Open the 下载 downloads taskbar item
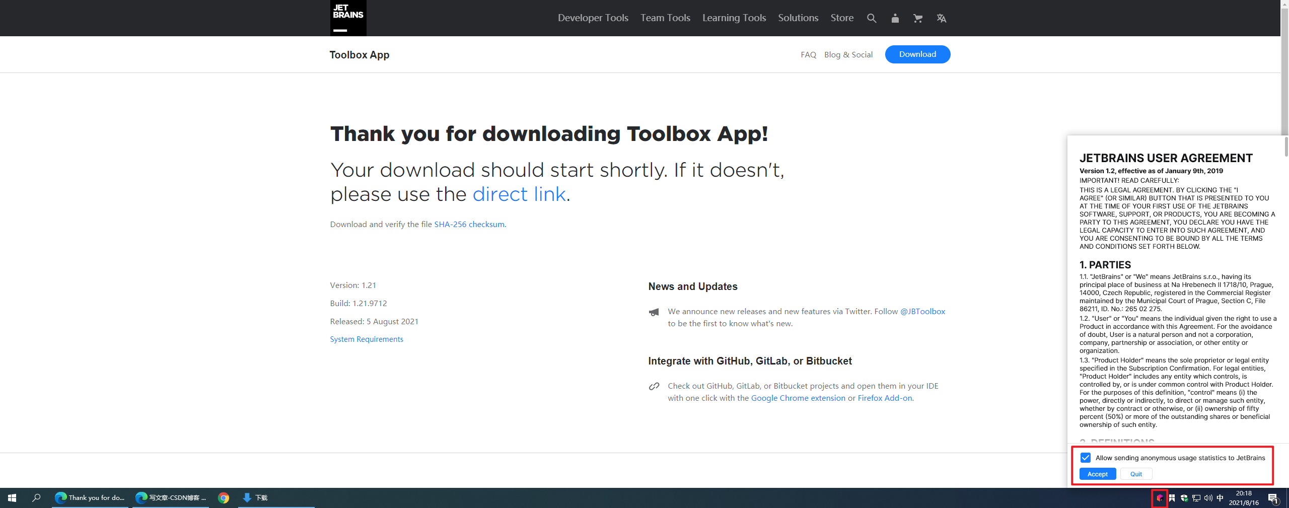This screenshot has width=1289, height=508. click(x=276, y=498)
